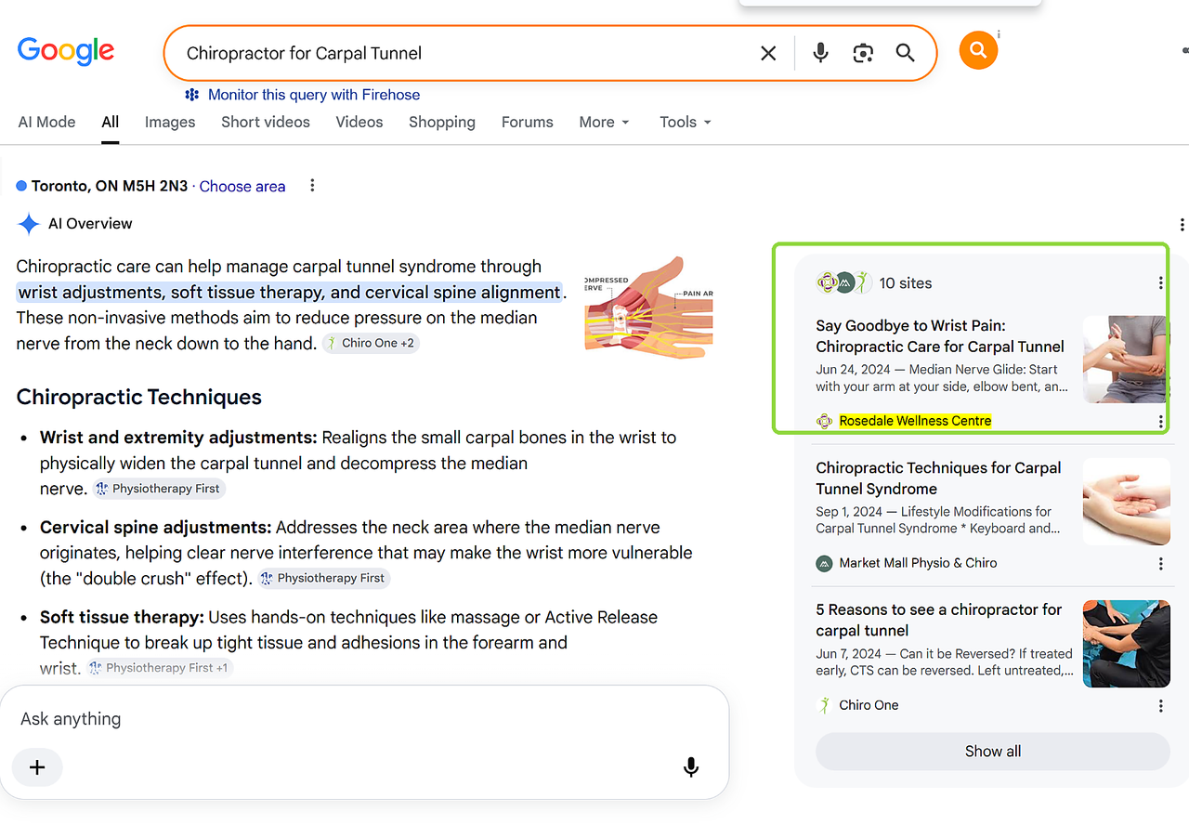Click the Chiropractic Techniques heading

click(139, 398)
